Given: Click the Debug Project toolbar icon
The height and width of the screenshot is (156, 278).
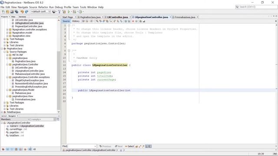Looking at the screenshot, I should 74,12.
